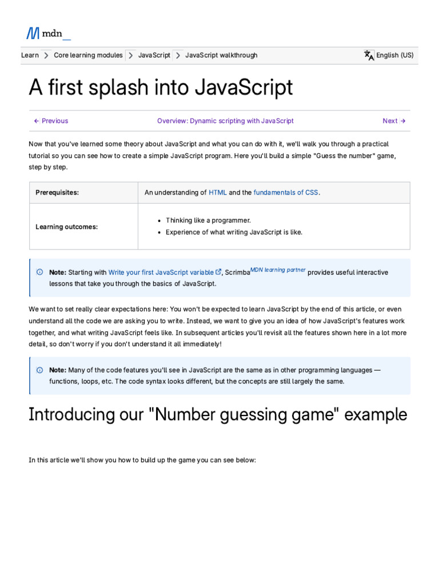Open Overview: Dynamic scripting with JavaScript link
The height and width of the screenshot is (586, 439).
225,121
